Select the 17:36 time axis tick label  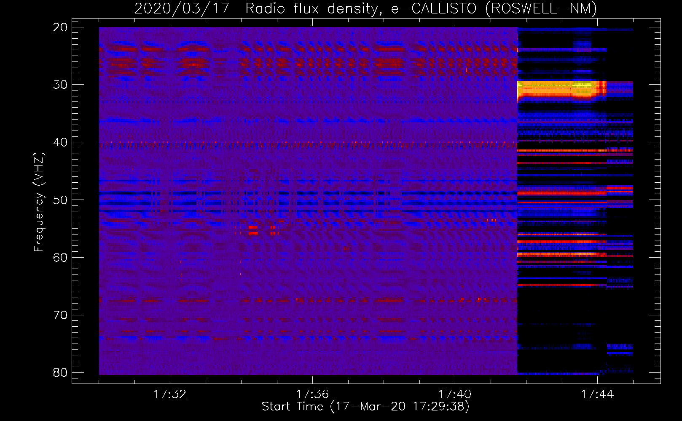(312, 394)
